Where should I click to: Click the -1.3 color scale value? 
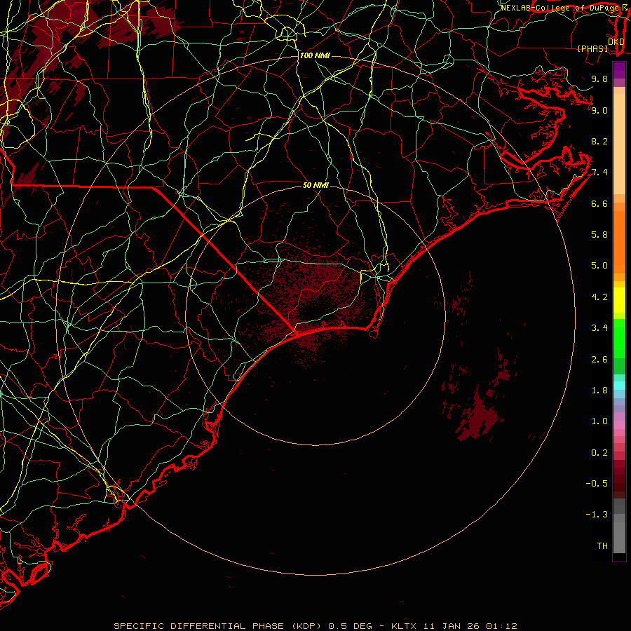[x=597, y=515]
